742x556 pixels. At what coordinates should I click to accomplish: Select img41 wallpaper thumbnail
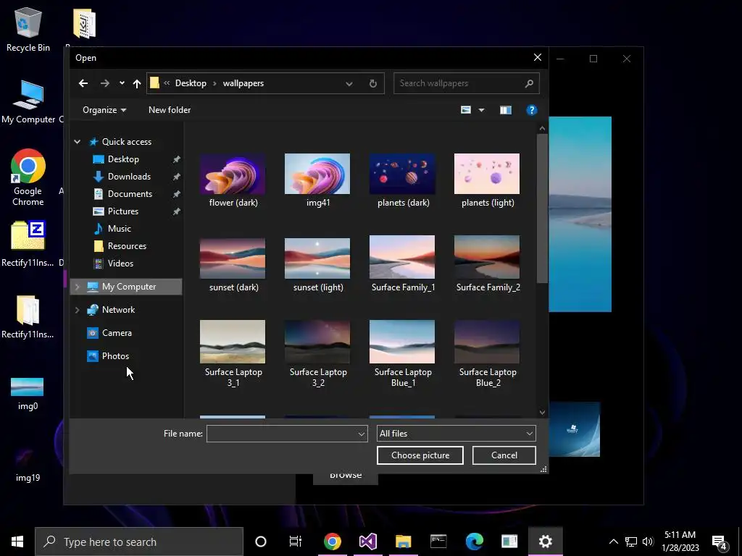(x=317, y=174)
